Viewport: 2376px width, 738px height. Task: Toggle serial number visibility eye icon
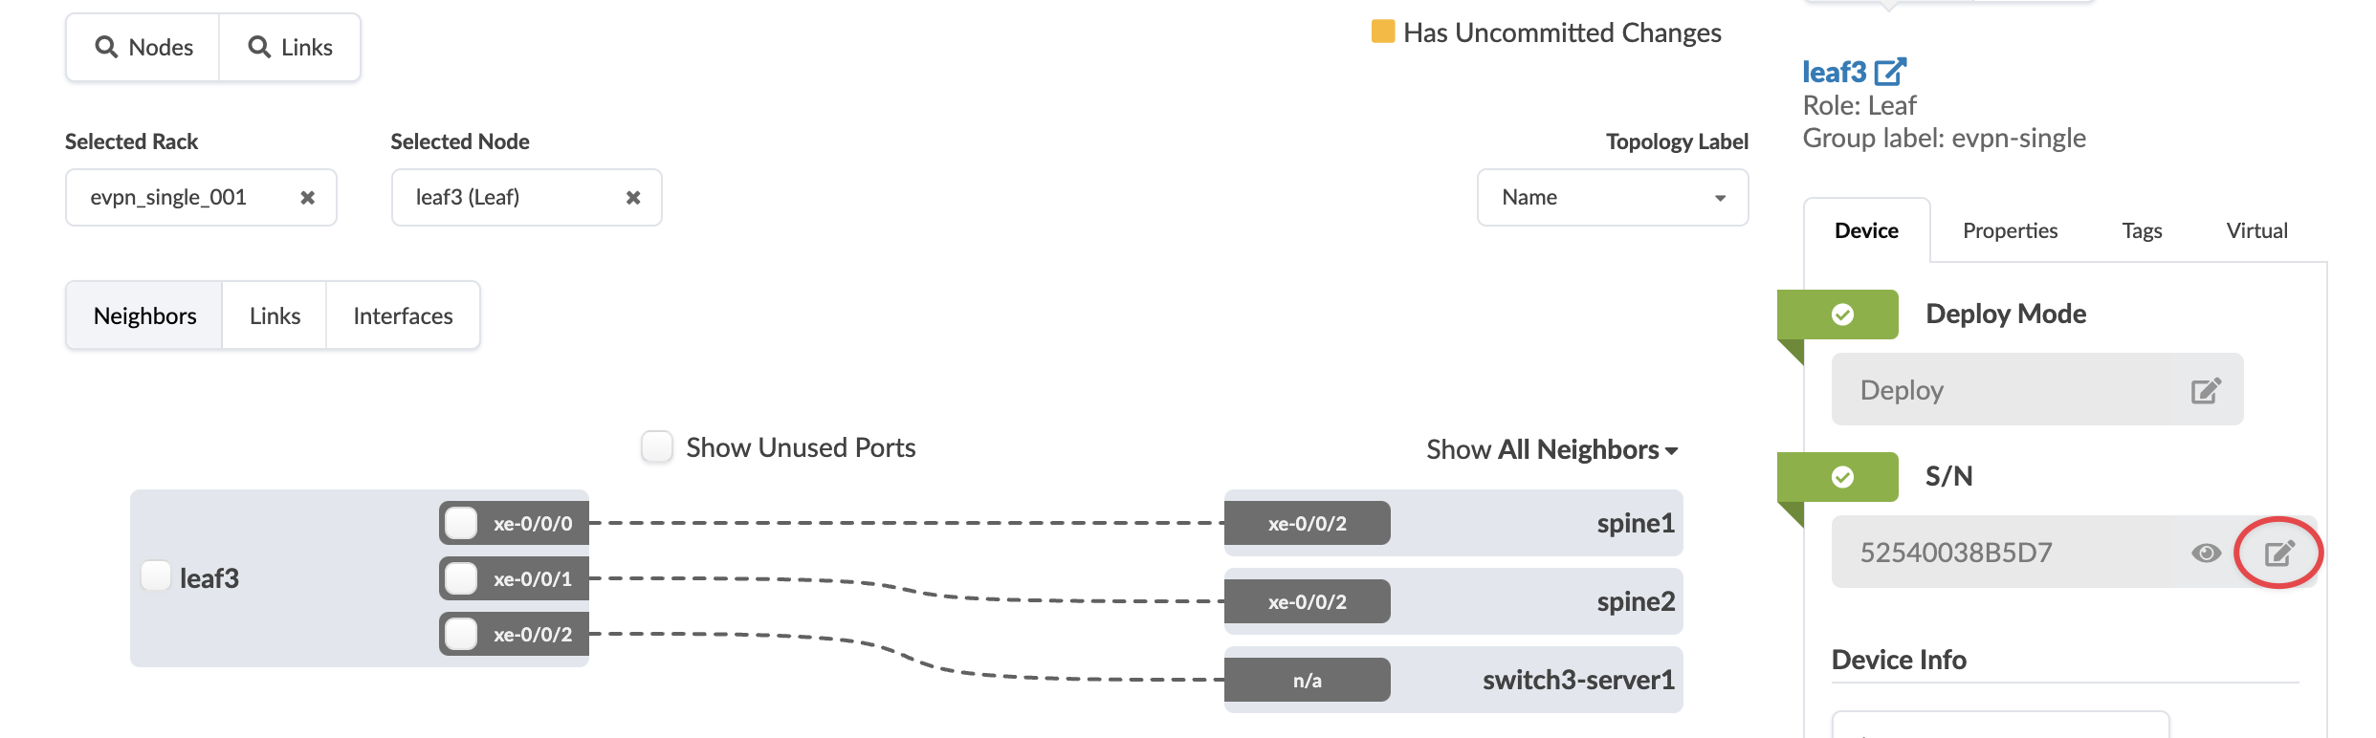2206,553
